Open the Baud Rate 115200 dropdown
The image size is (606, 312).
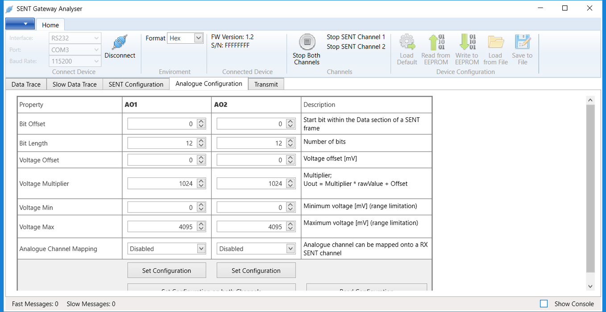(75, 62)
